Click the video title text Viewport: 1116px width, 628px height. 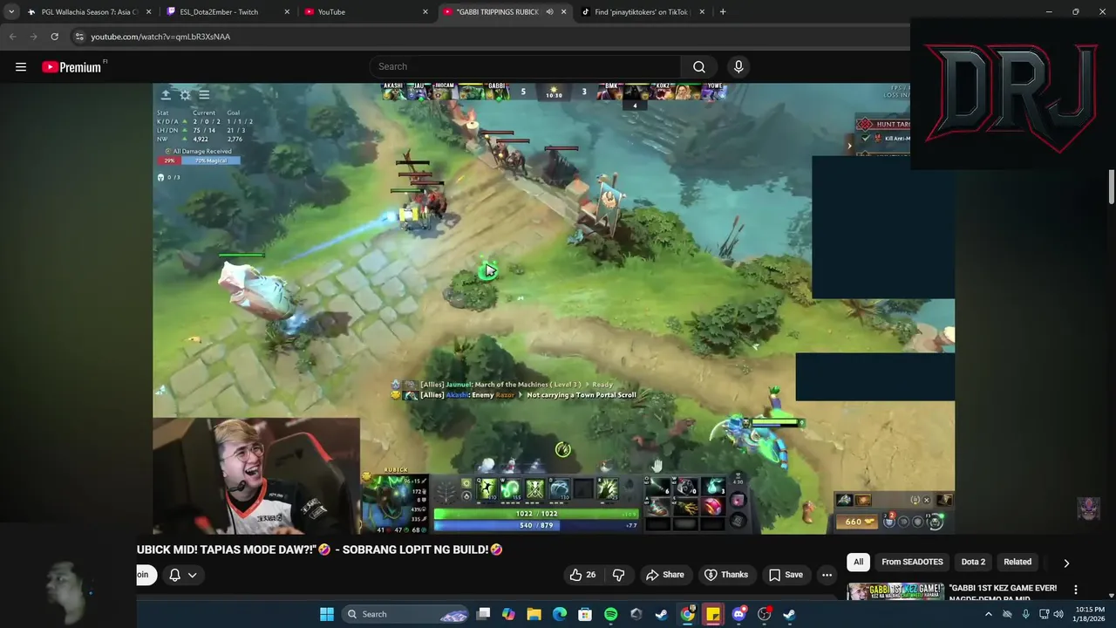click(x=320, y=549)
